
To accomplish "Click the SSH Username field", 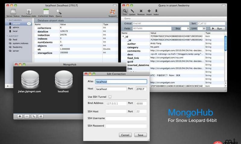I will click(x=126, y=118).
